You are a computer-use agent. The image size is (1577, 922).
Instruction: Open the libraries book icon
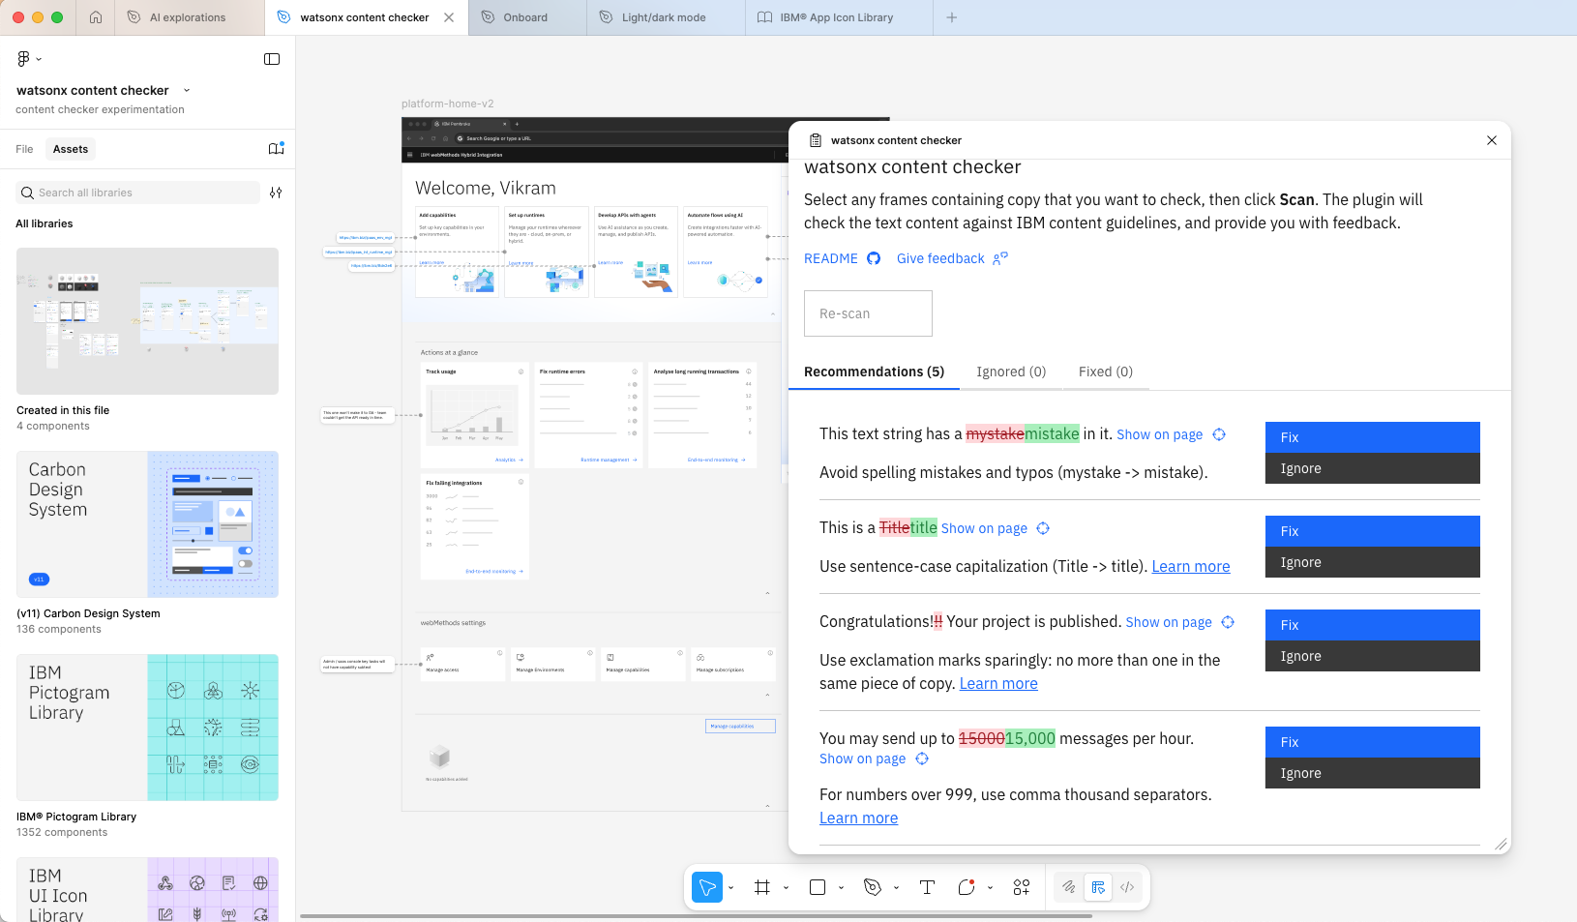pyautogui.click(x=276, y=148)
